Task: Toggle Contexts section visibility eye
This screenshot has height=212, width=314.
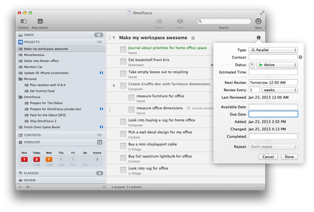Action: pos(99,135)
